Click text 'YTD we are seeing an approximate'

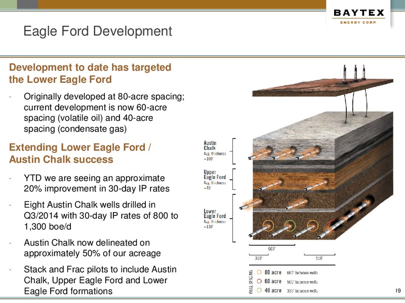94,178
